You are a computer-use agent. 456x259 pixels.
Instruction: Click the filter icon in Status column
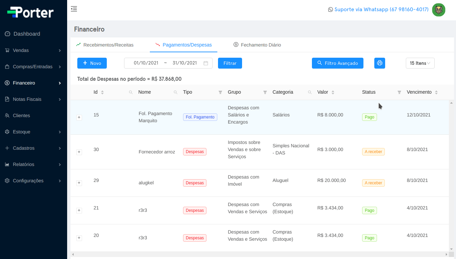(x=399, y=92)
